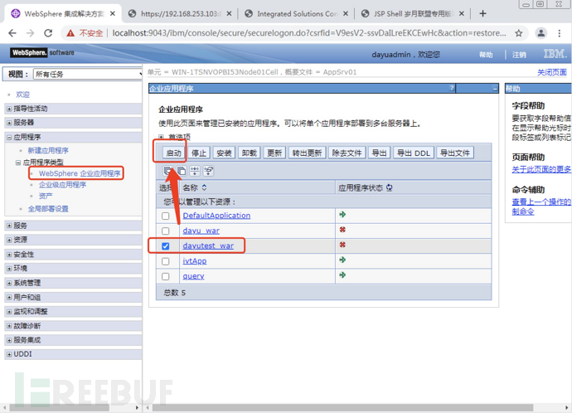The image size is (572, 413).
Task: Check the DefaultApplication checkbox
Action: click(x=166, y=216)
